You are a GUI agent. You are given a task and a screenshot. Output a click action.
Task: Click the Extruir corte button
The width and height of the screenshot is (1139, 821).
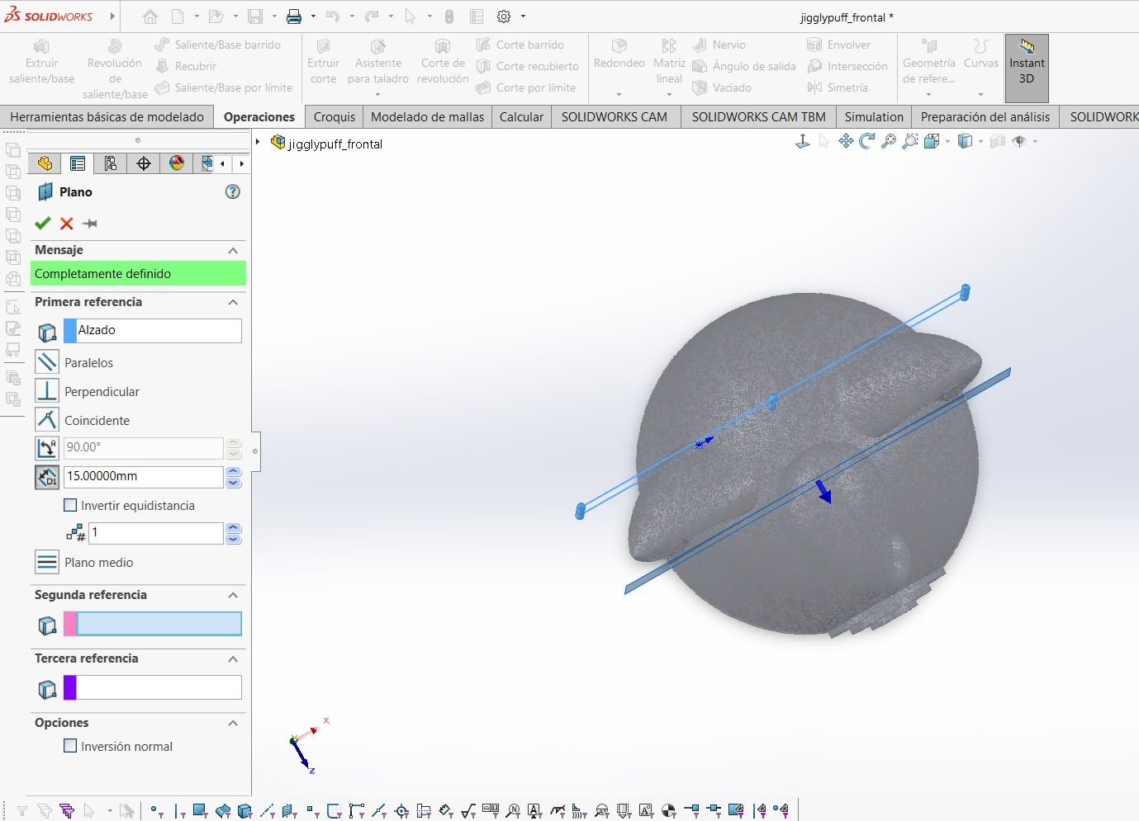pyautogui.click(x=323, y=63)
